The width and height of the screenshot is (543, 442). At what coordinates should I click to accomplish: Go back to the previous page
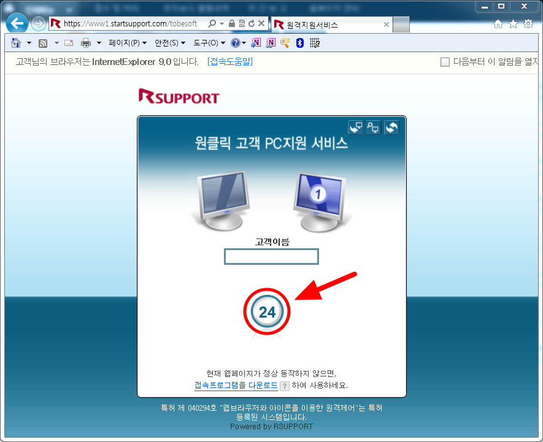pyautogui.click(x=17, y=23)
